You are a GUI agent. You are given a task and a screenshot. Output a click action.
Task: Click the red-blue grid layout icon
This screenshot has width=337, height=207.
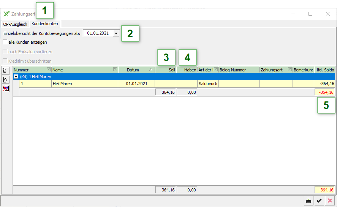[x=6, y=89]
